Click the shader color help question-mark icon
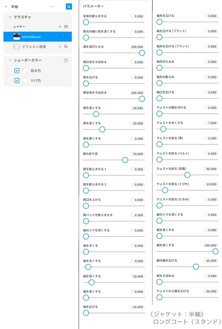Screen dimensions: 222x329 tap(66, 60)
